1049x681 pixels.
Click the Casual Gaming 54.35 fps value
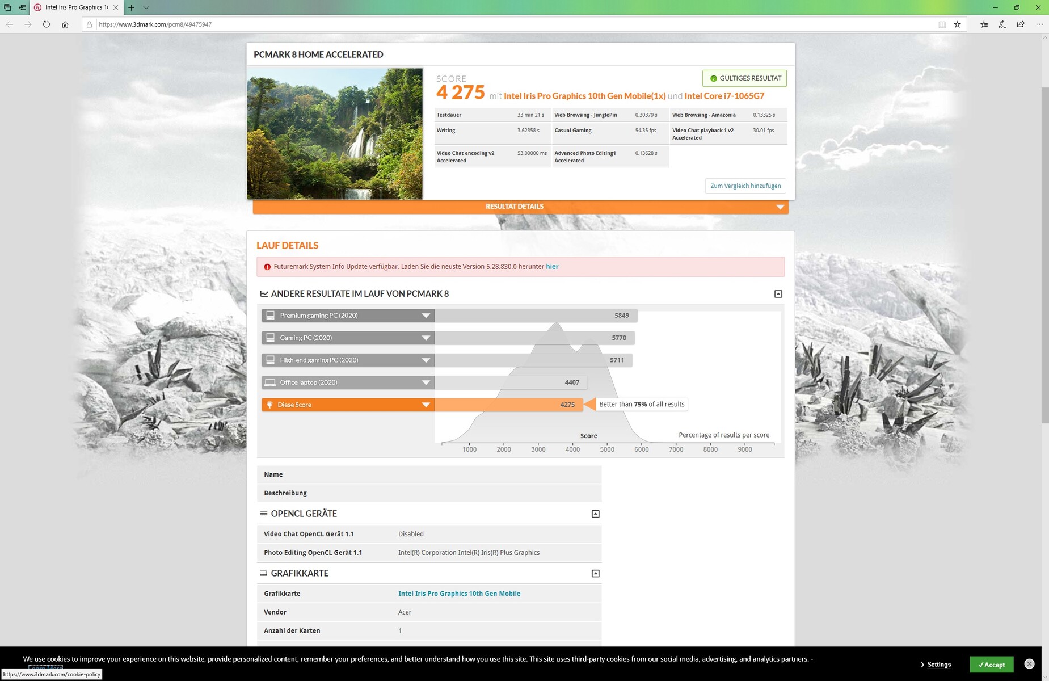click(x=646, y=131)
